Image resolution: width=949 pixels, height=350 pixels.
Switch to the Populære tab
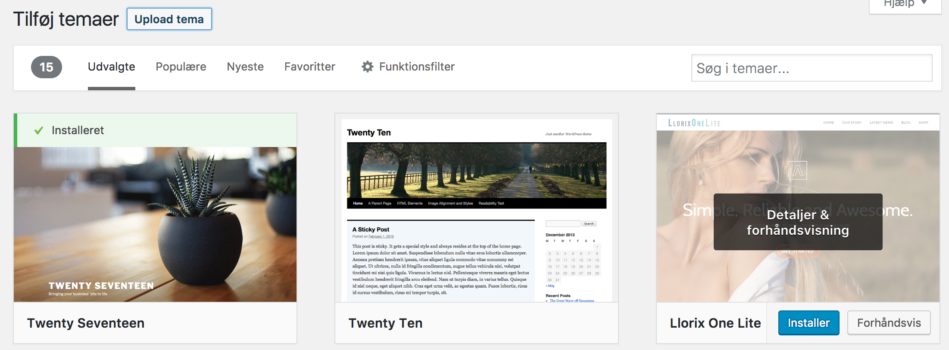[x=181, y=67]
